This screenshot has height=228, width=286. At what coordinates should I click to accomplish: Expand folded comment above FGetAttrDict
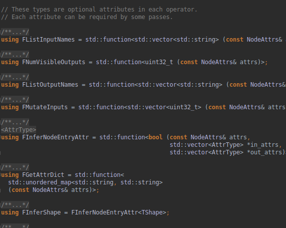[15, 167]
